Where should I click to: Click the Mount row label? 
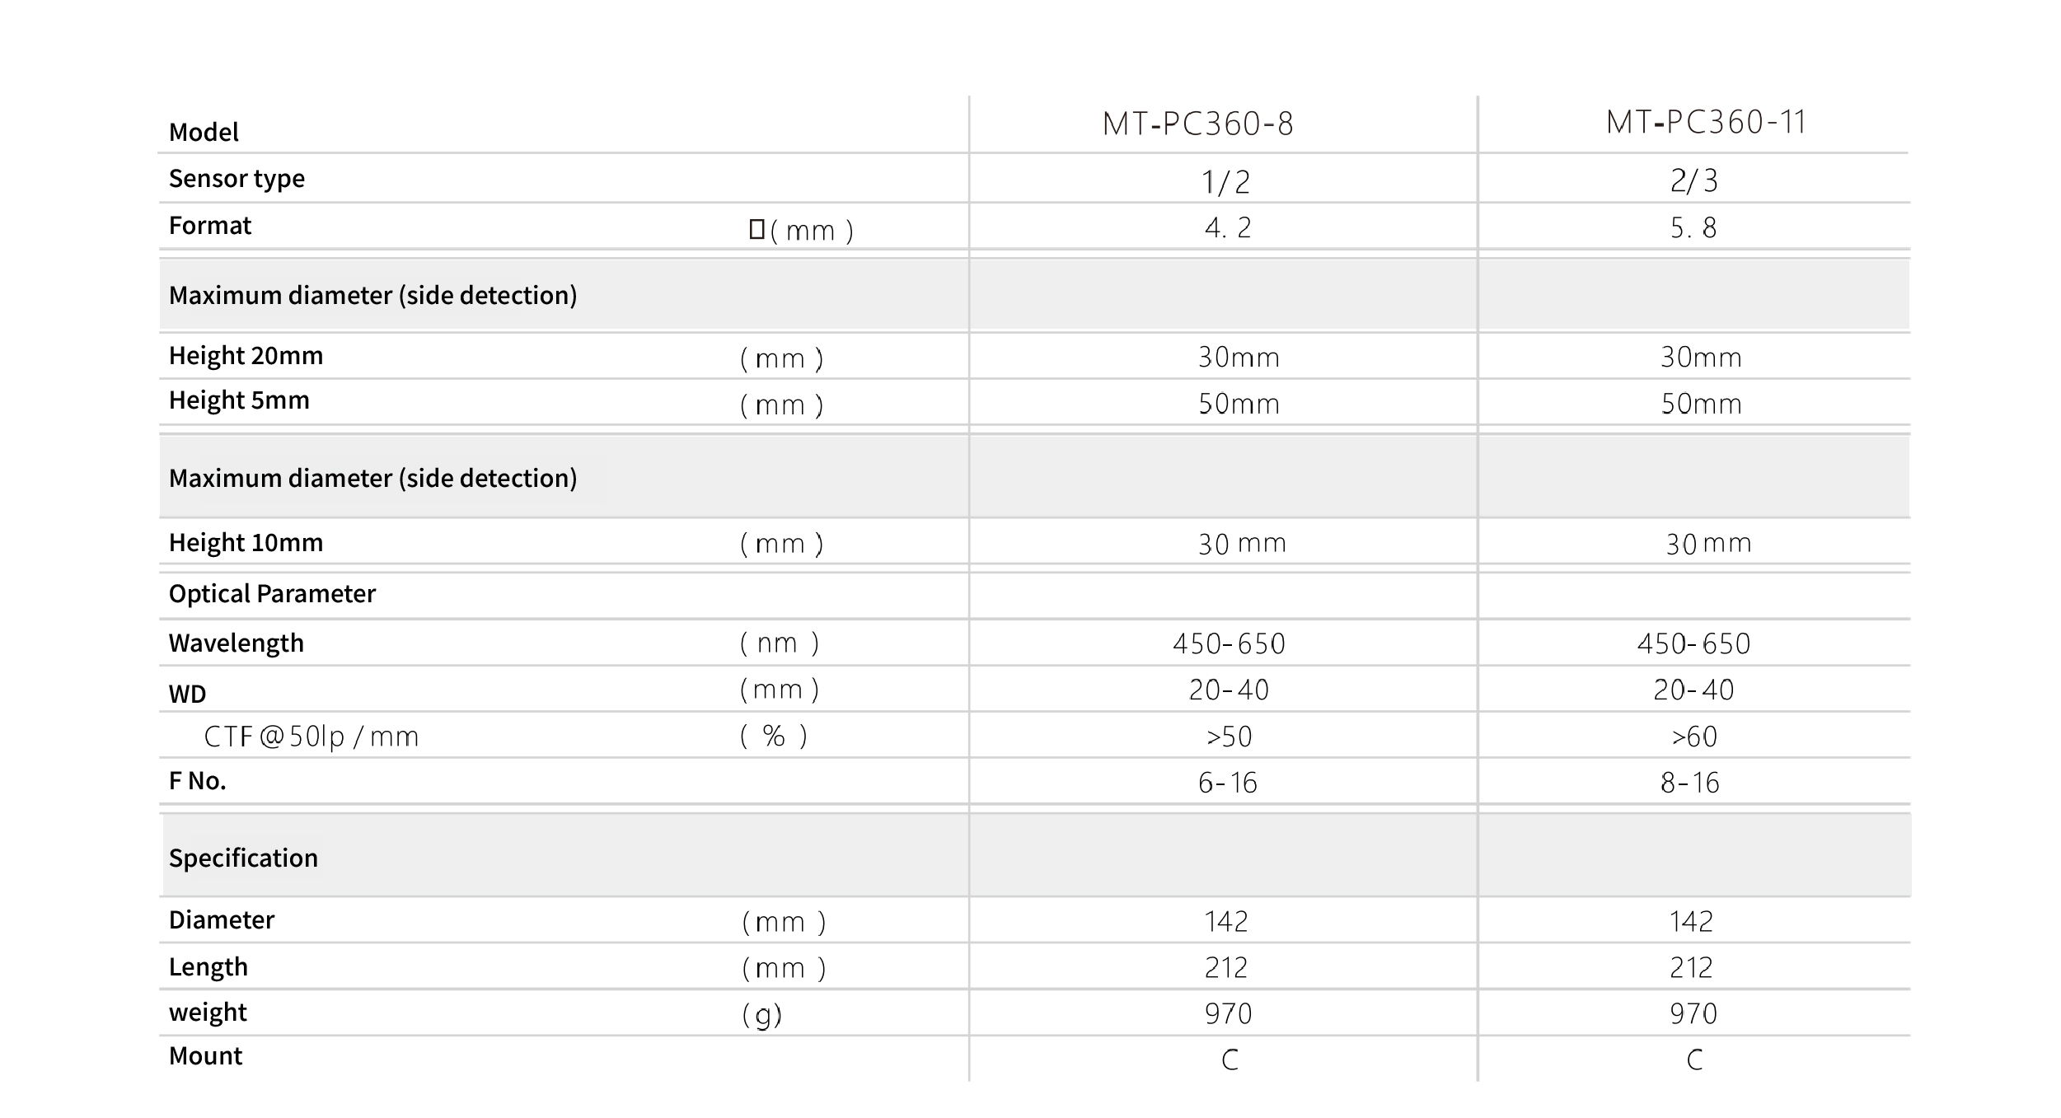(x=205, y=1056)
